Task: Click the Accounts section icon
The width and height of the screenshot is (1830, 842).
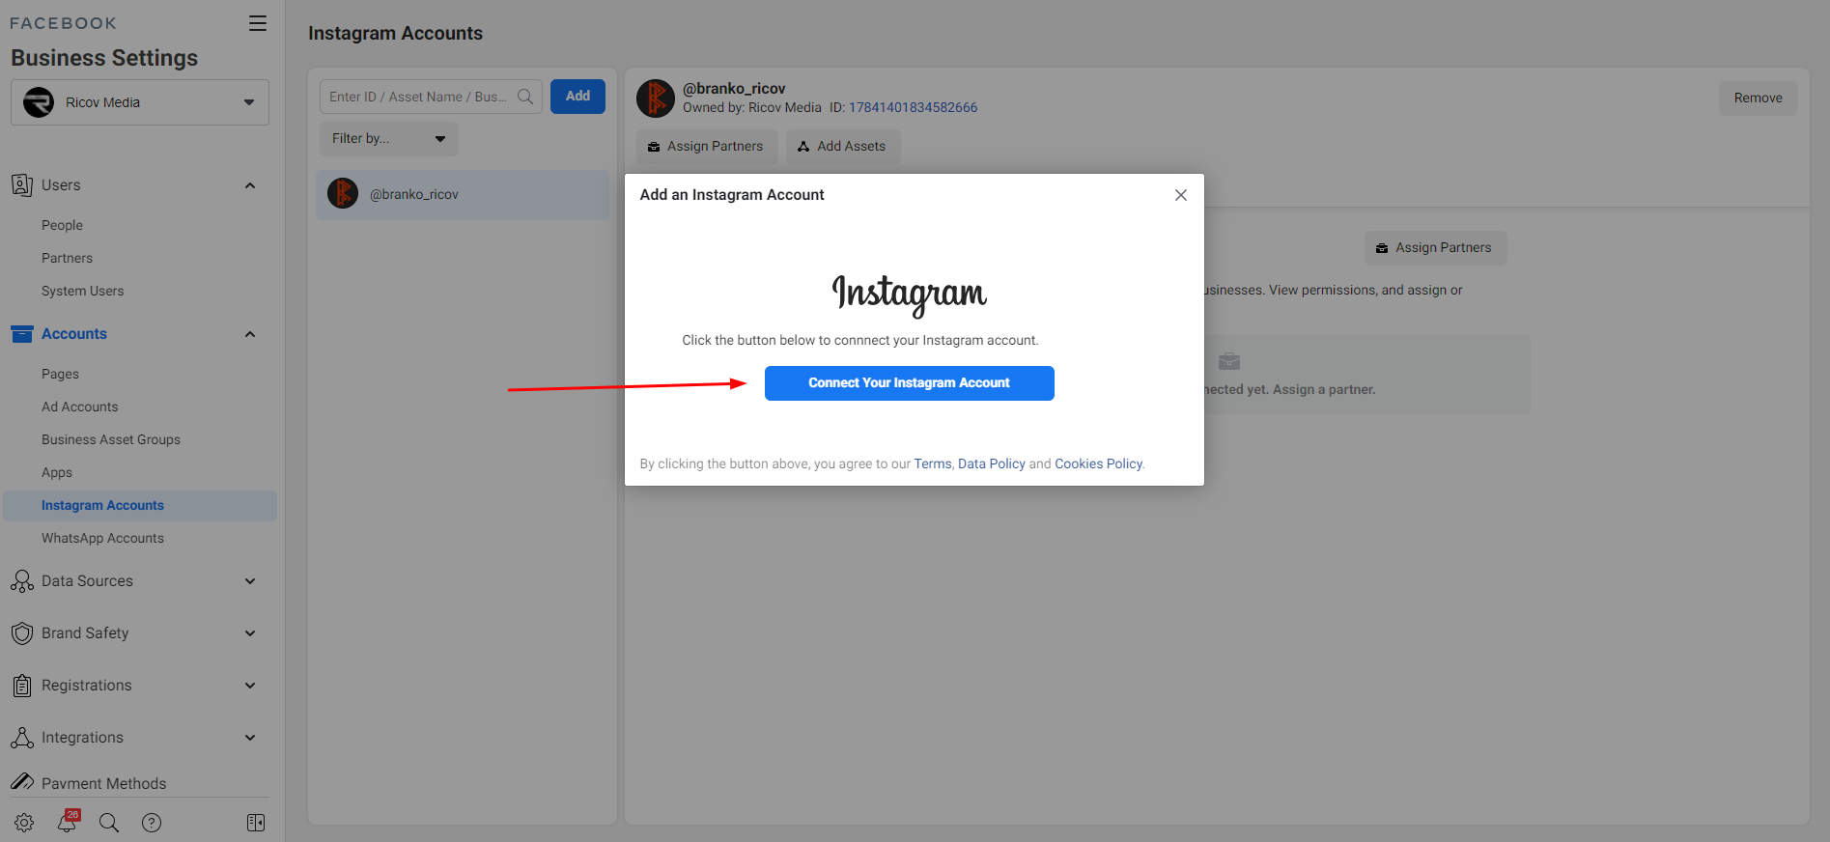Action: tap(22, 334)
